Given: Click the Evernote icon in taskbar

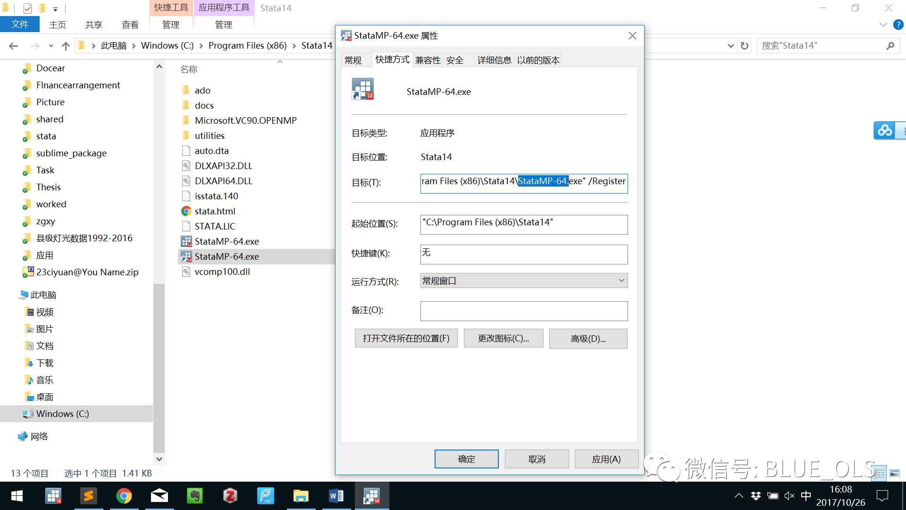Looking at the screenshot, I should 194,496.
